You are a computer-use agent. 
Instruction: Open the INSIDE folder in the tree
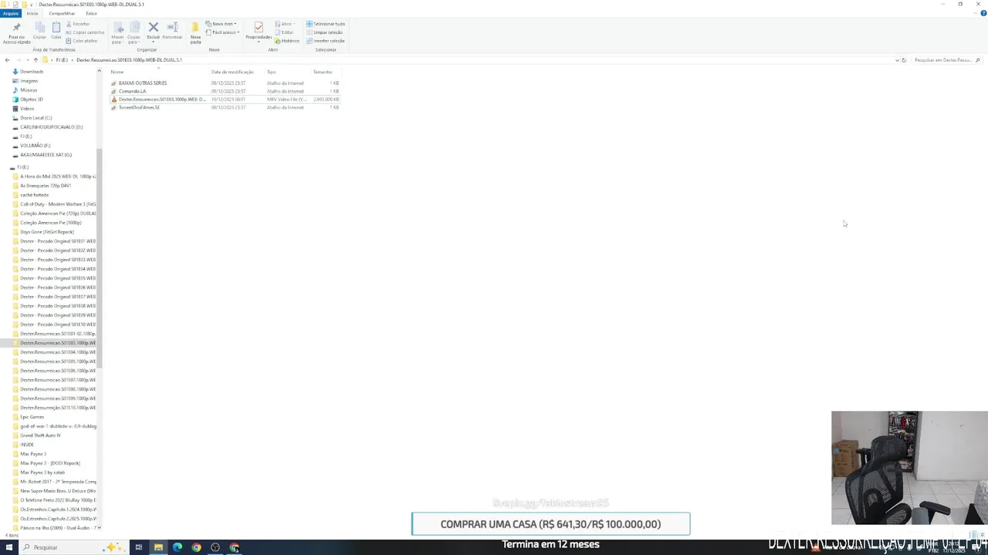coord(27,445)
